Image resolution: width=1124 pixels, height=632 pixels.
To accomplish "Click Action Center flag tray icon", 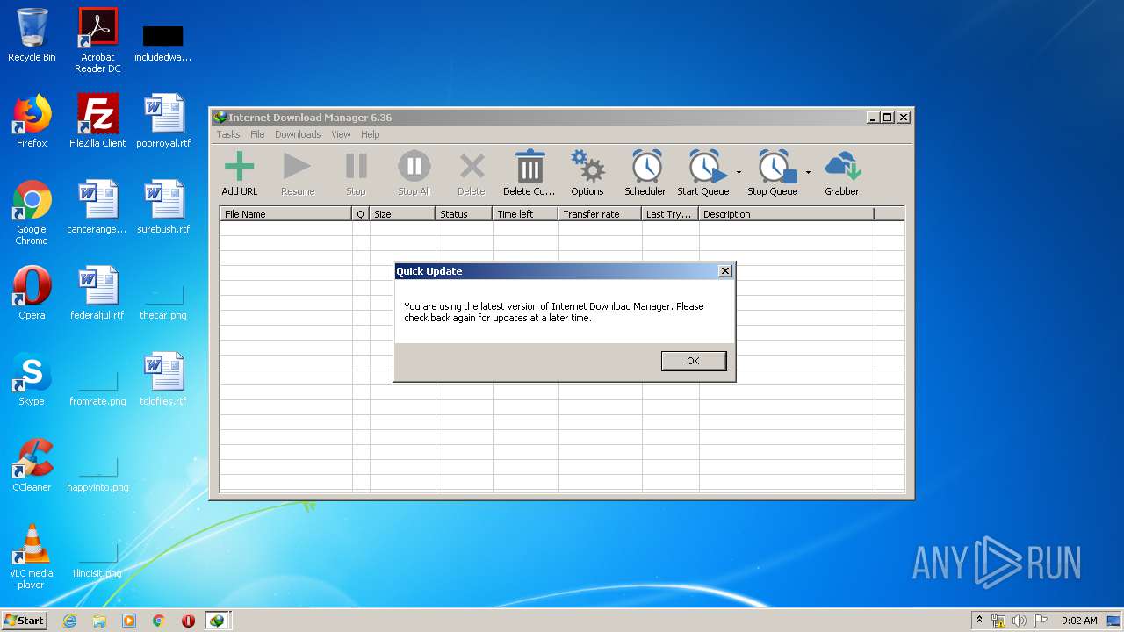I will [x=1040, y=621].
